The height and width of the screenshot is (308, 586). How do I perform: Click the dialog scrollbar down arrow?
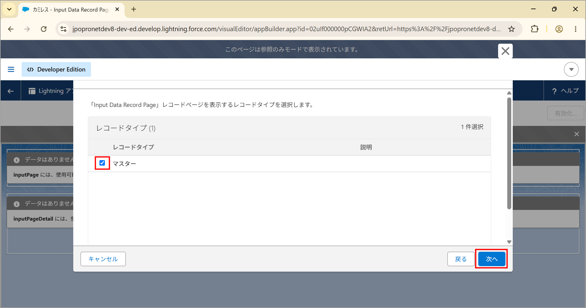(509, 242)
